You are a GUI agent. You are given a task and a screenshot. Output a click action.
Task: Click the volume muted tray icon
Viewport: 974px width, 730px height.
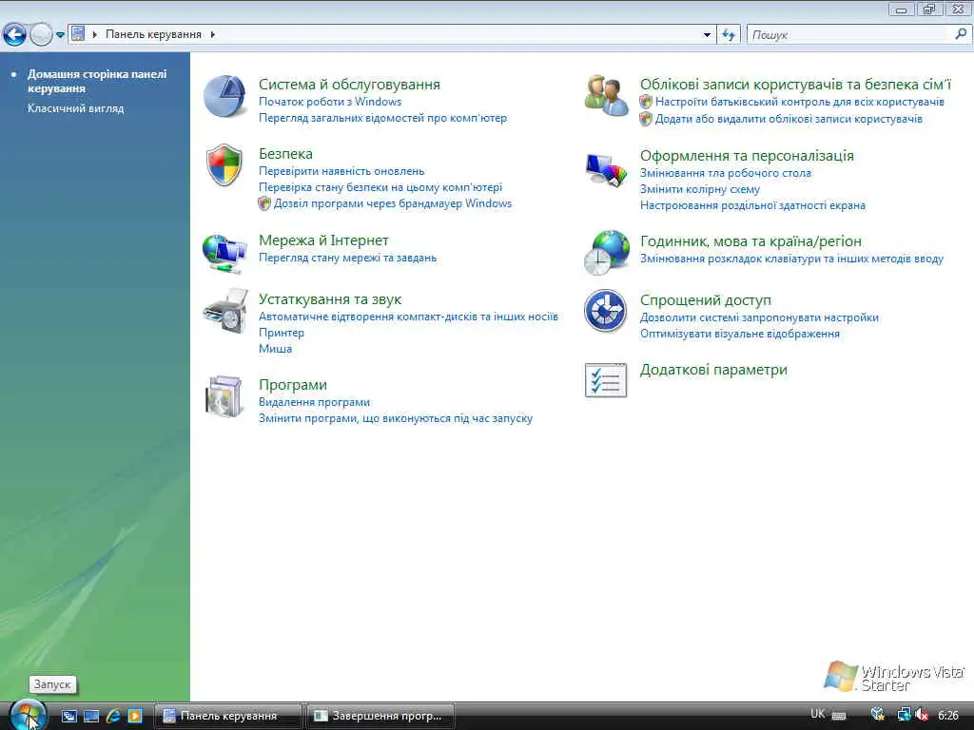[x=922, y=715]
